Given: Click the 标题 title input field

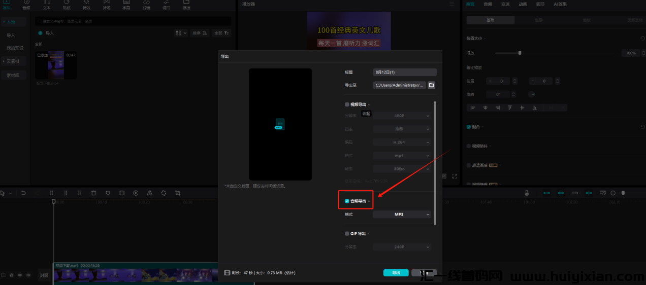Looking at the screenshot, I should [x=405, y=73].
